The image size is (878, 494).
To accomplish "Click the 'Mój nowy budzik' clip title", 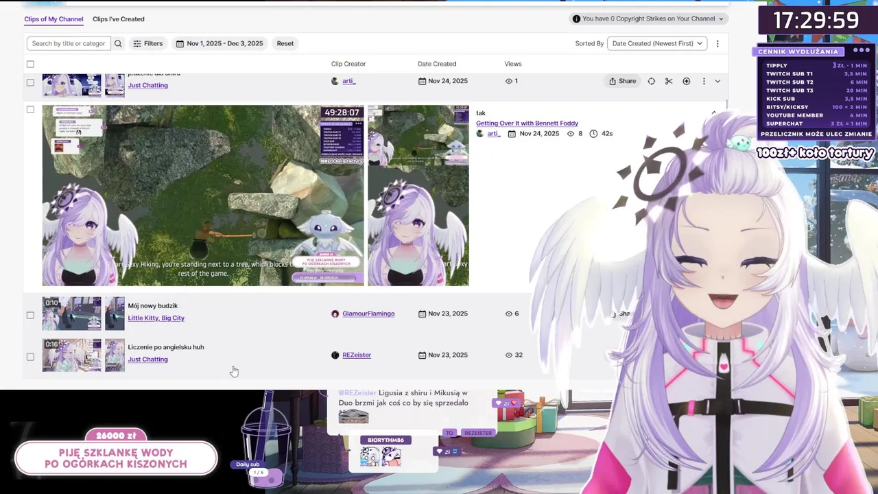I will 152,305.
